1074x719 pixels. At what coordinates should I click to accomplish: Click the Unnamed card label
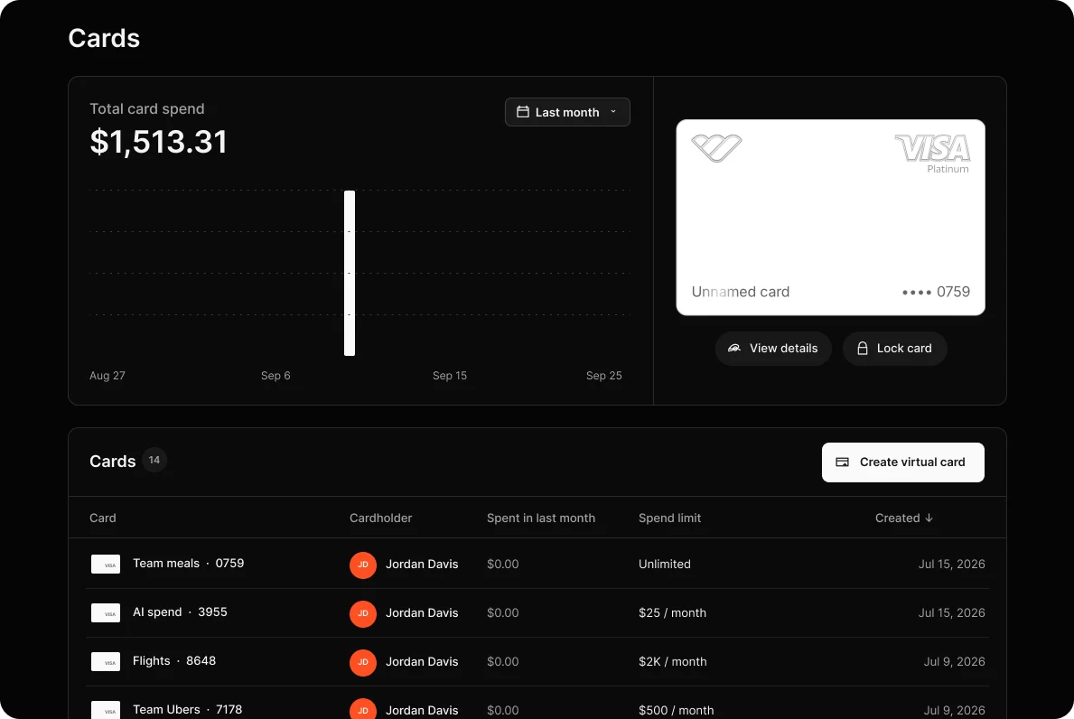[x=741, y=292]
